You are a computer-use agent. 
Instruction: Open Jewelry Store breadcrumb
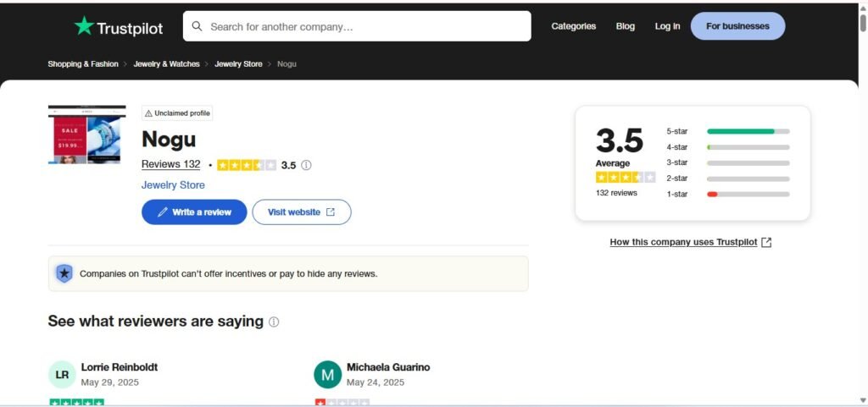(238, 64)
